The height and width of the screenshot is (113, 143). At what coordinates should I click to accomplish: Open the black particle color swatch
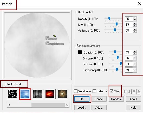(x=80, y=52)
